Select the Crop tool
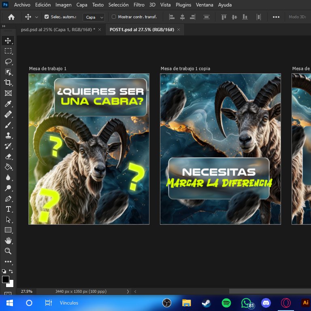 click(8, 83)
